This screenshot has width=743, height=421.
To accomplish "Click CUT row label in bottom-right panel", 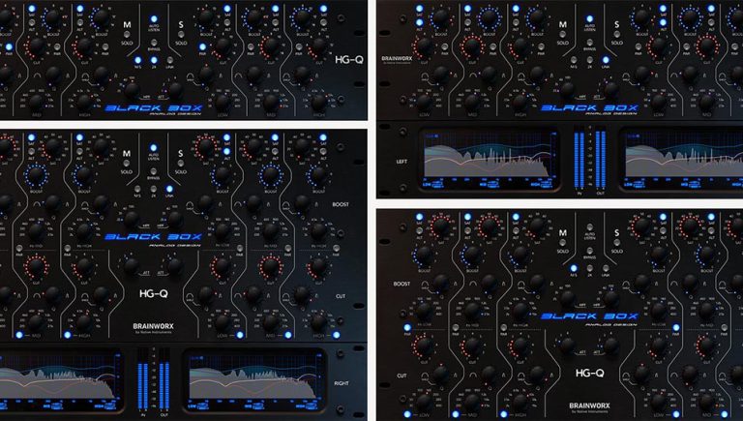I will coord(401,376).
